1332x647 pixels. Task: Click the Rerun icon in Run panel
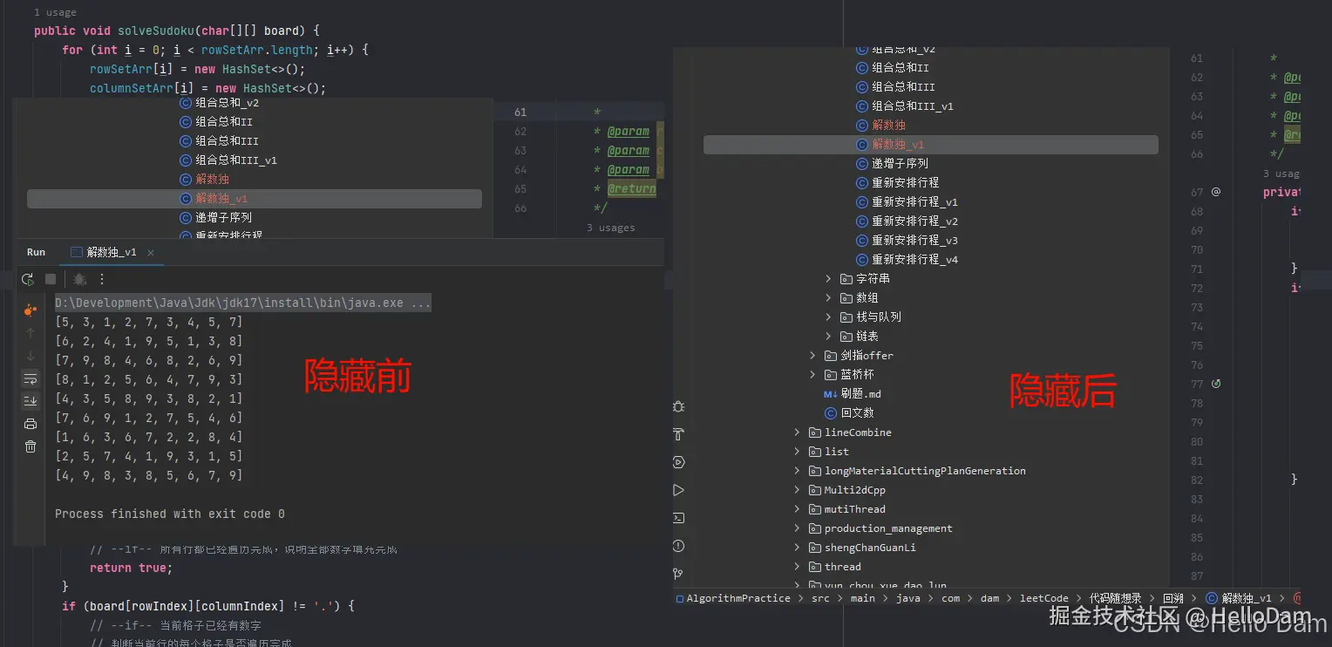pyautogui.click(x=28, y=279)
